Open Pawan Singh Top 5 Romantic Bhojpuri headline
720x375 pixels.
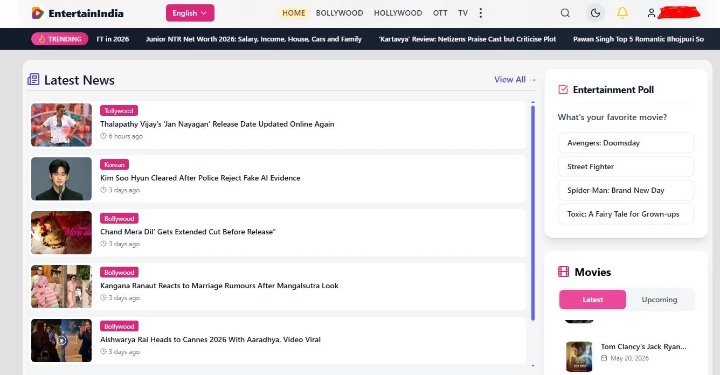639,39
